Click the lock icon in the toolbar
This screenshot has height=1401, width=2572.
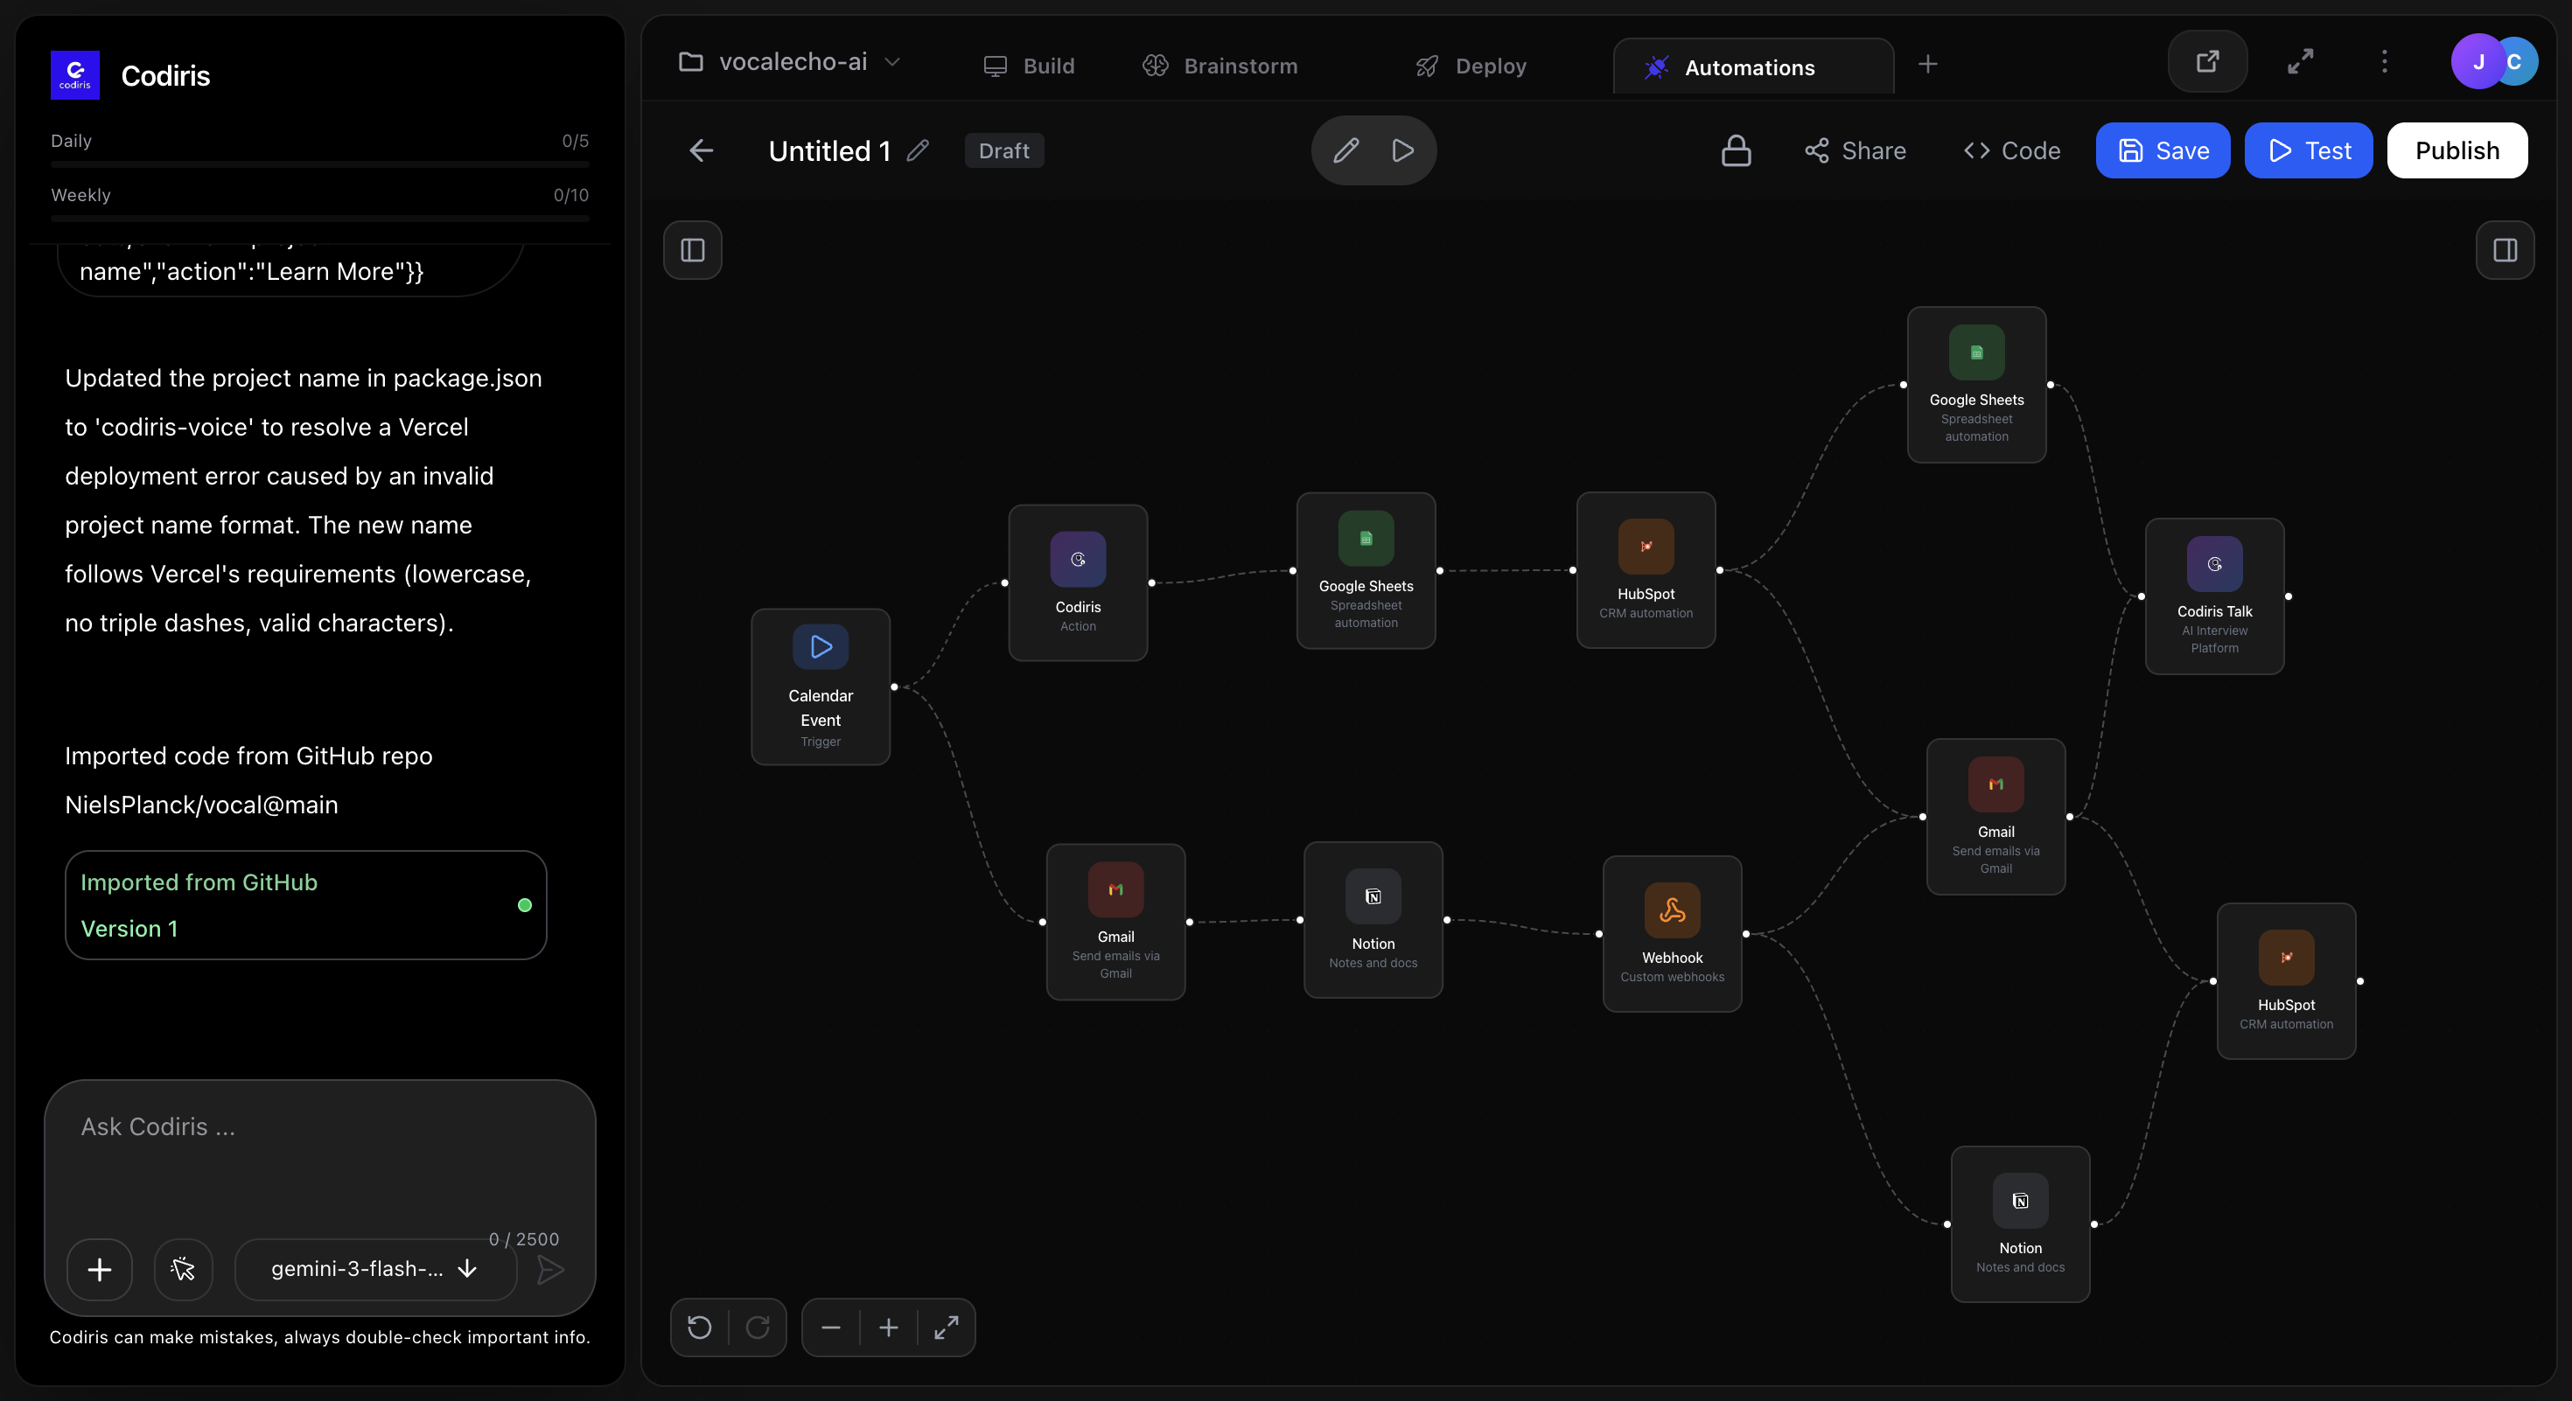click(x=1736, y=150)
